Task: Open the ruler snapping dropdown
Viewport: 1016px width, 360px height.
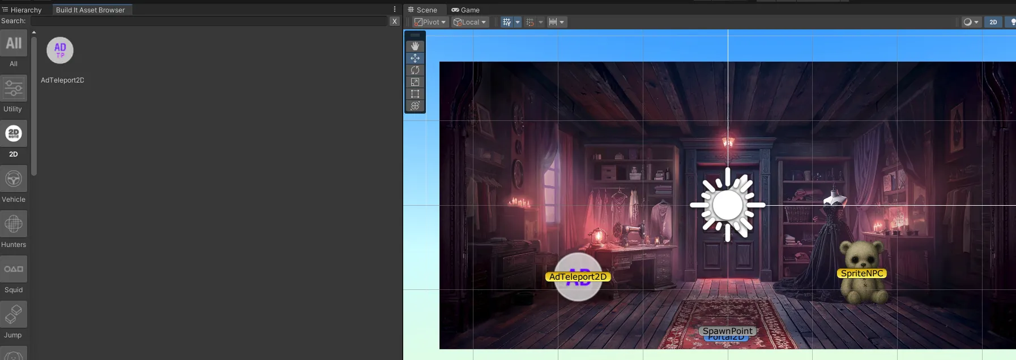Action: coord(557,22)
